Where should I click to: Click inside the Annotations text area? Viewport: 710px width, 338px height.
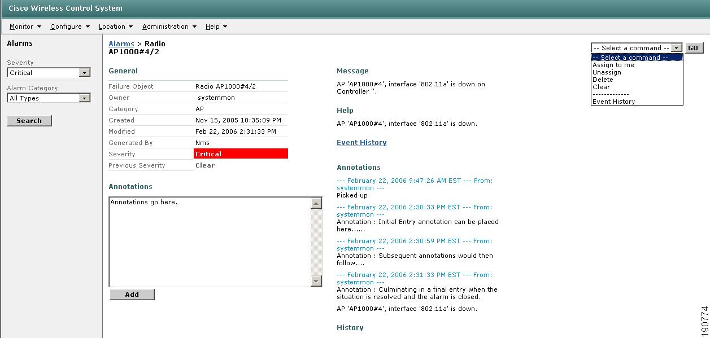tap(210, 242)
